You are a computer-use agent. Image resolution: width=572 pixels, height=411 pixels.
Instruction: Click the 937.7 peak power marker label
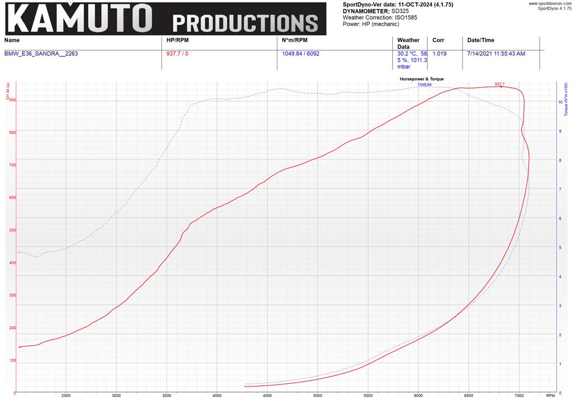click(x=499, y=84)
